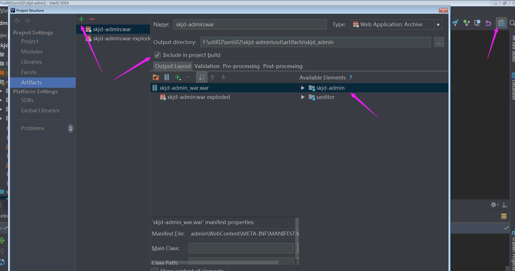
Task: Click the red remove artifact minus icon
Action: (x=92, y=19)
